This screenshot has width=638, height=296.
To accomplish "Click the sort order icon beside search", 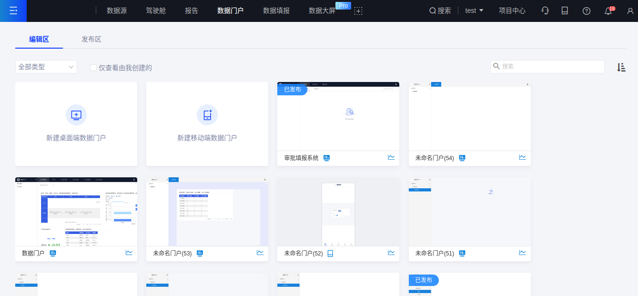I will pos(621,67).
